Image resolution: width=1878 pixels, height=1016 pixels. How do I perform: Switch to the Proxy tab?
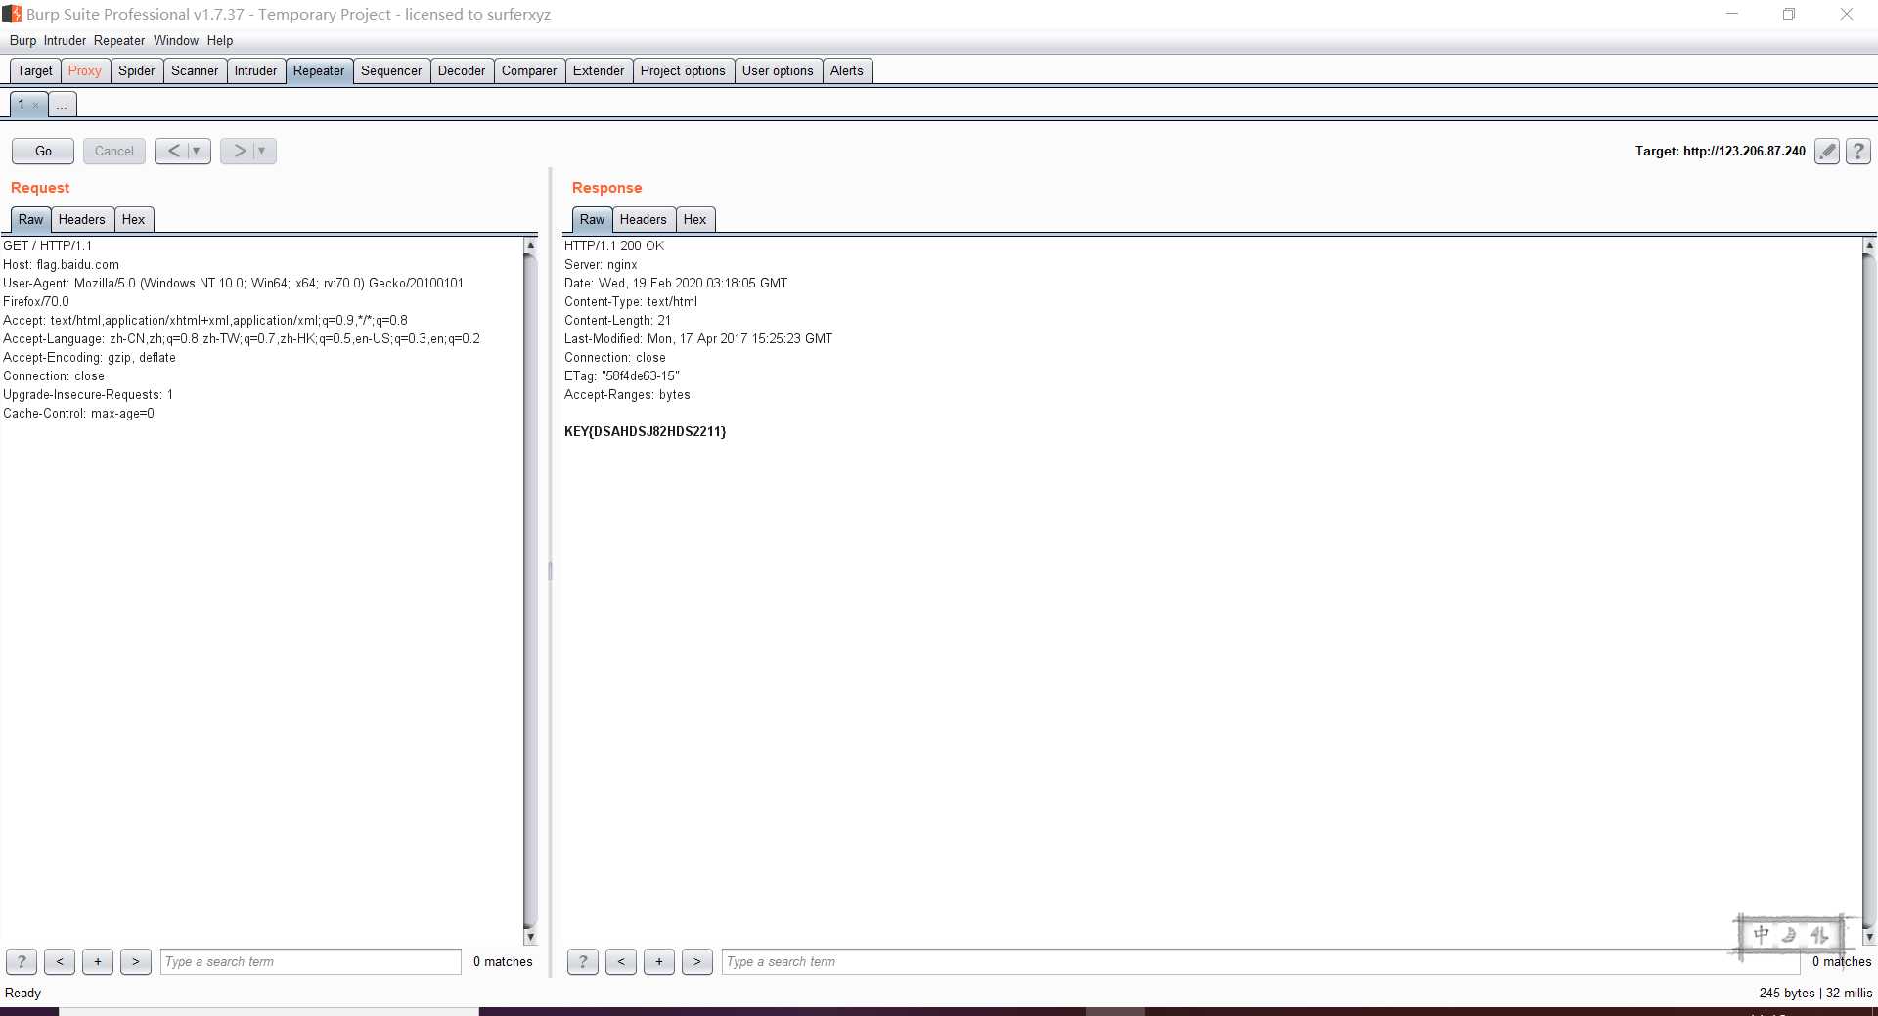tap(85, 71)
